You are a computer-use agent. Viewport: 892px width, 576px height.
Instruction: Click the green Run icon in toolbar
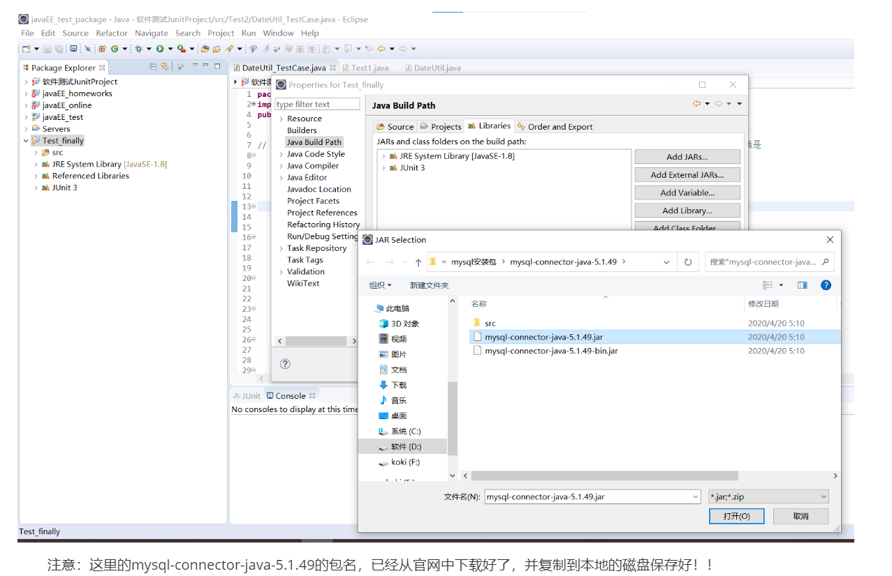pyautogui.click(x=159, y=49)
